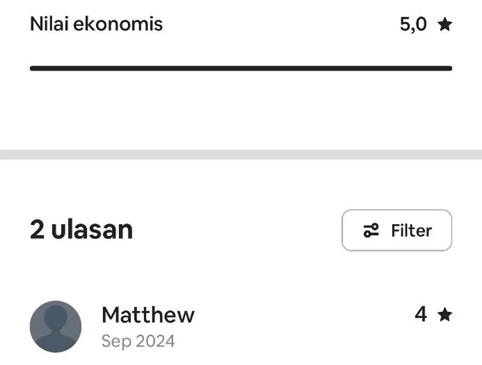Click the left end of rating bar
482x365 pixels.
(33, 68)
